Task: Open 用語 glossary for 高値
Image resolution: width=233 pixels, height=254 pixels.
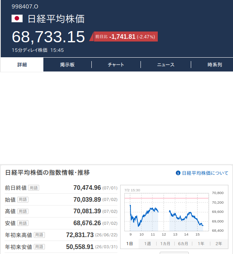Action: [23, 211]
